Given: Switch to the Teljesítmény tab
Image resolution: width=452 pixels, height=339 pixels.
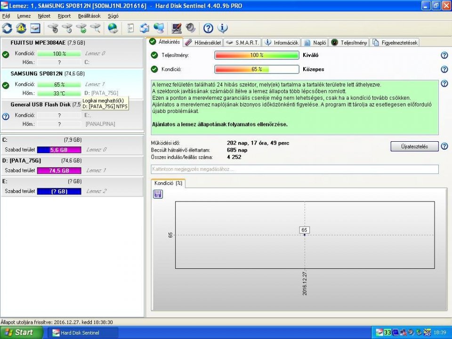Looking at the screenshot, I should click(x=349, y=43).
